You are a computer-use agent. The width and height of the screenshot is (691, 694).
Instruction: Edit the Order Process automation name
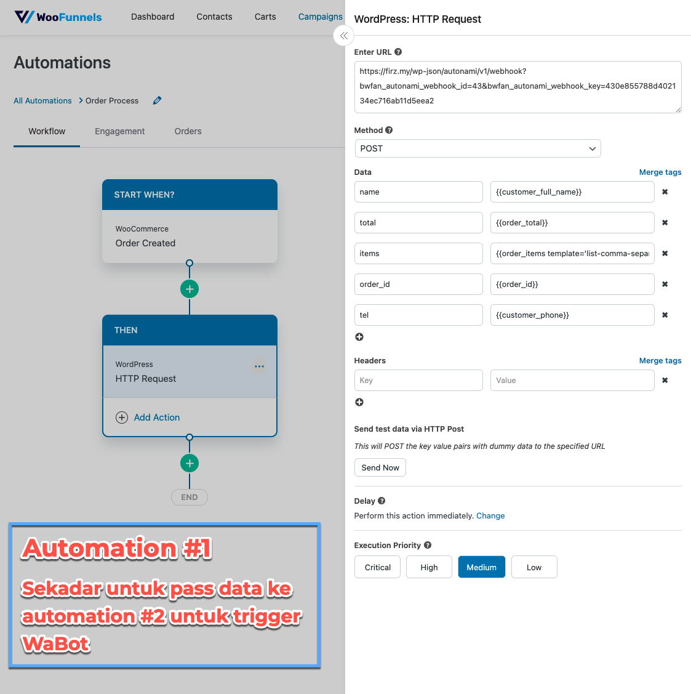(157, 100)
